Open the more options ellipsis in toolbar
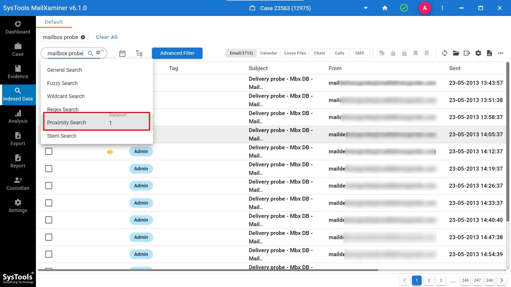Viewport: 511px width, 287px height. (x=501, y=53)
